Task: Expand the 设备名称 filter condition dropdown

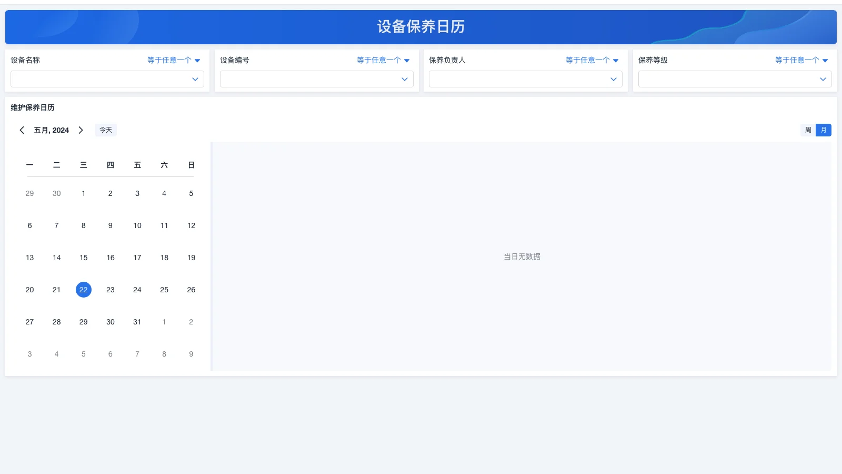Action: [x=174, y=60]
